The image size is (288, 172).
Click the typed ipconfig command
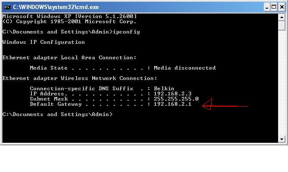point(127,32)
